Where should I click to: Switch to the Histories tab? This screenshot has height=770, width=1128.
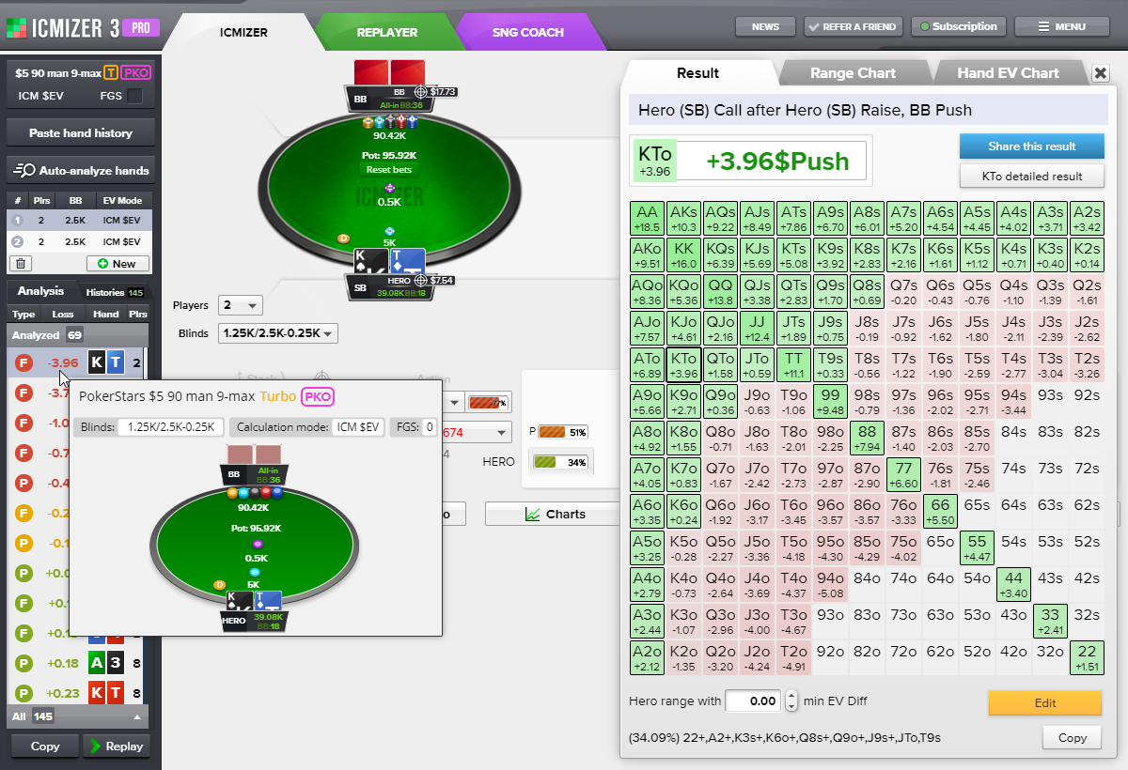coord(114,293)
